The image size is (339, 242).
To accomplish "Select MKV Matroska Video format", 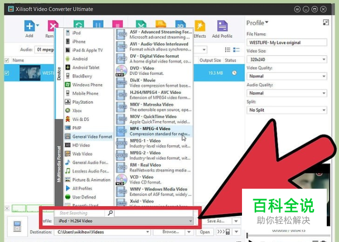I will click(154, 107).
